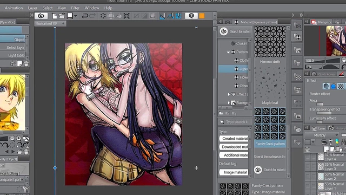This screenshot has height=195, width=346.
Task: Open the Filter menu
Action: [x=75, y=8]
